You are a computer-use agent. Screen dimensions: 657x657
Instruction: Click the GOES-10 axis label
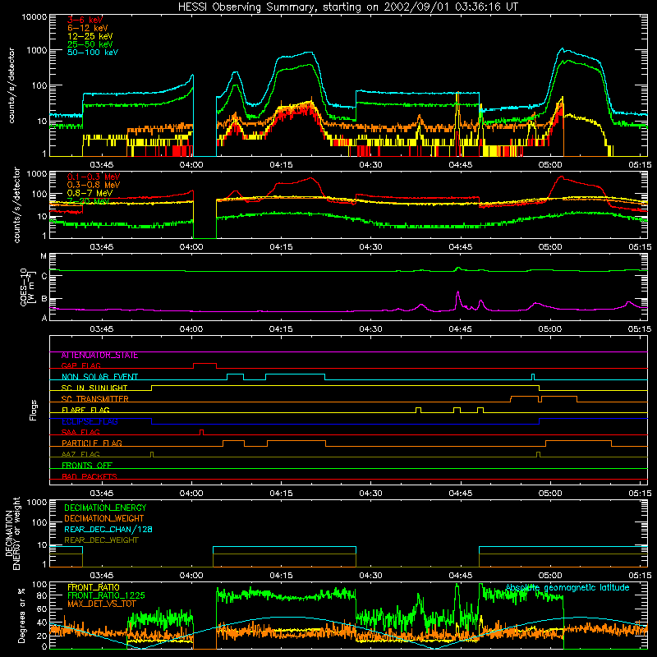pyautogui.click(x=25, y=287)
